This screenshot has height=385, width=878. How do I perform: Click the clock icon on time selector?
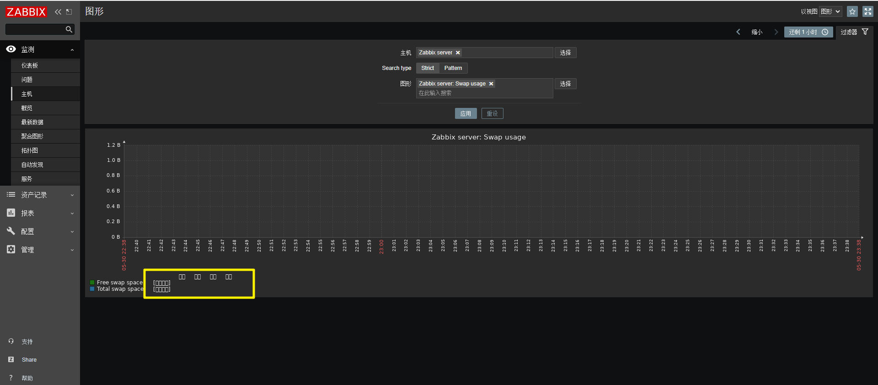(825, 32)
